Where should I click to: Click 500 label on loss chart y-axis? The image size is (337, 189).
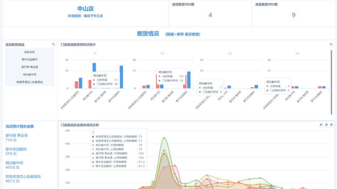[67, 130]
